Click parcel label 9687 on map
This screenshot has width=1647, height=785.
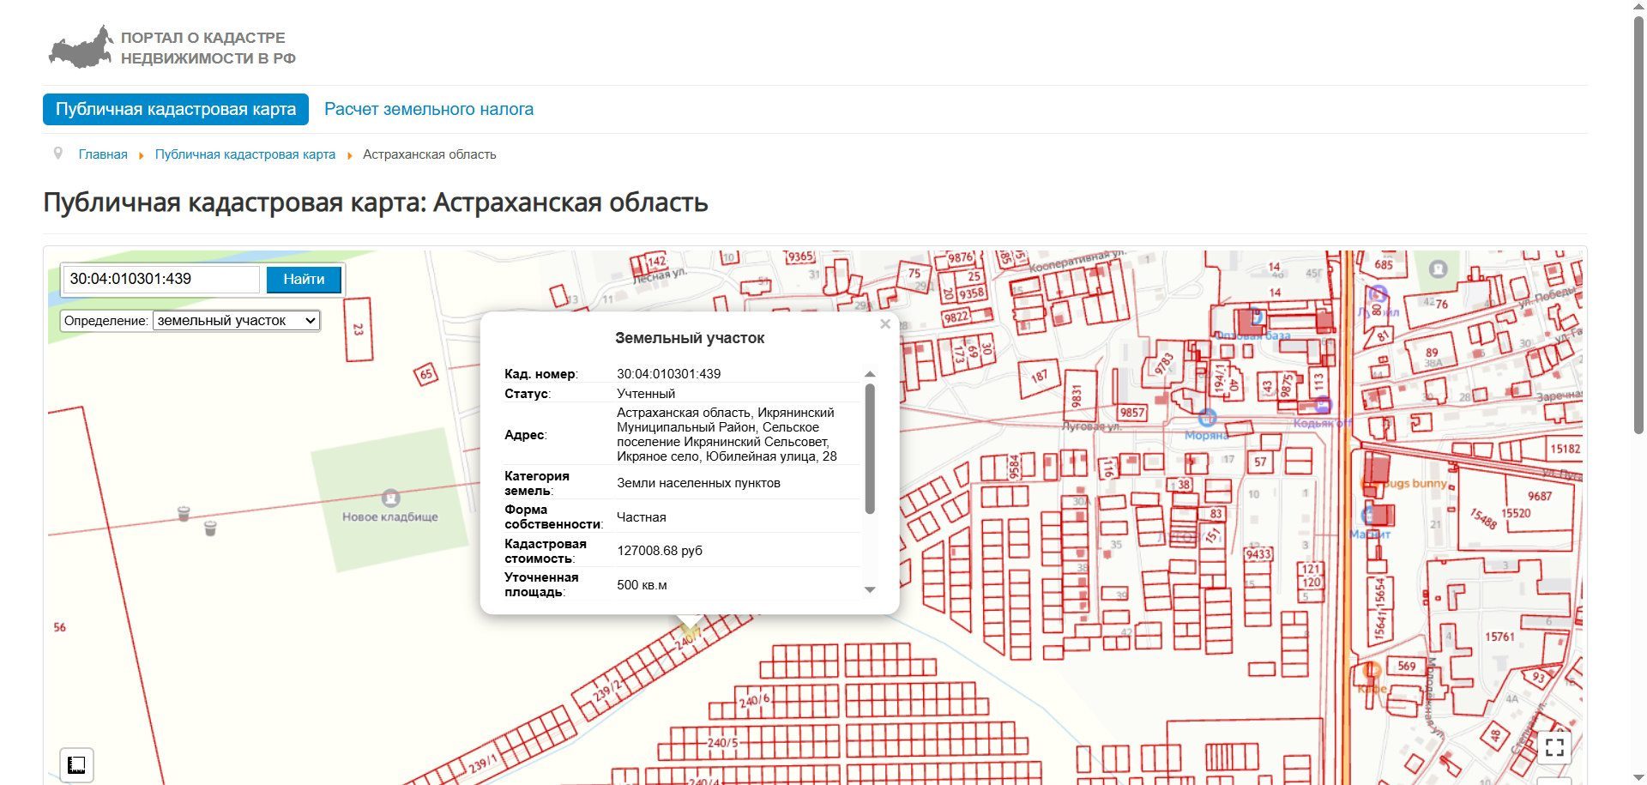point(1540,496)
